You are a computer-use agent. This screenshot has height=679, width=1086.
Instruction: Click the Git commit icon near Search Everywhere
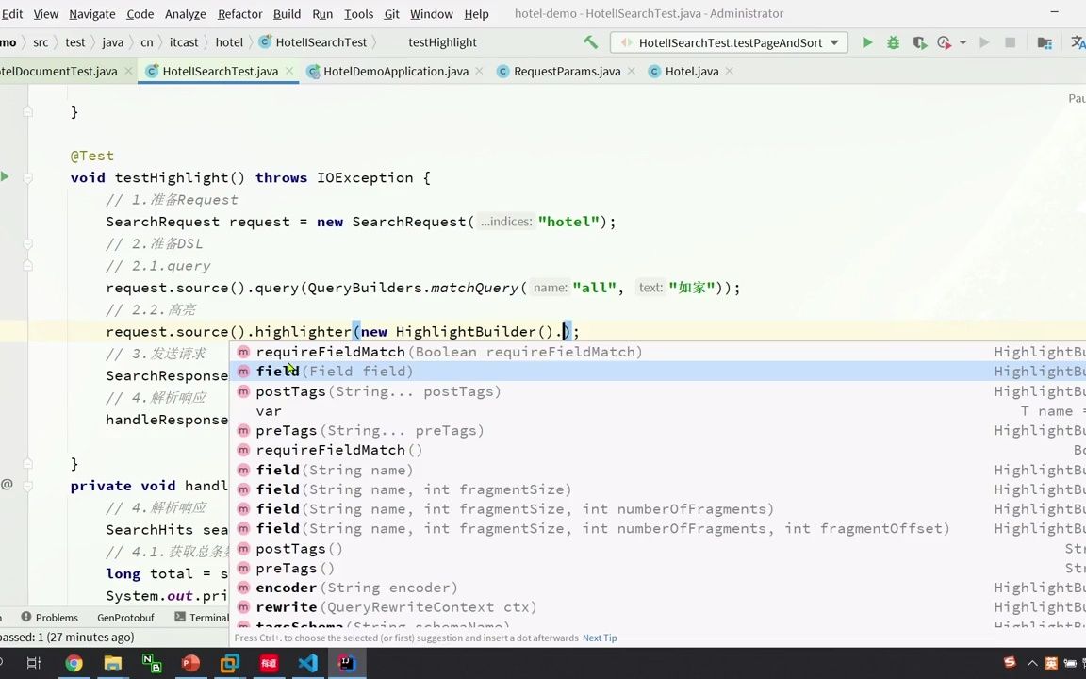(x=1045, y=42)
